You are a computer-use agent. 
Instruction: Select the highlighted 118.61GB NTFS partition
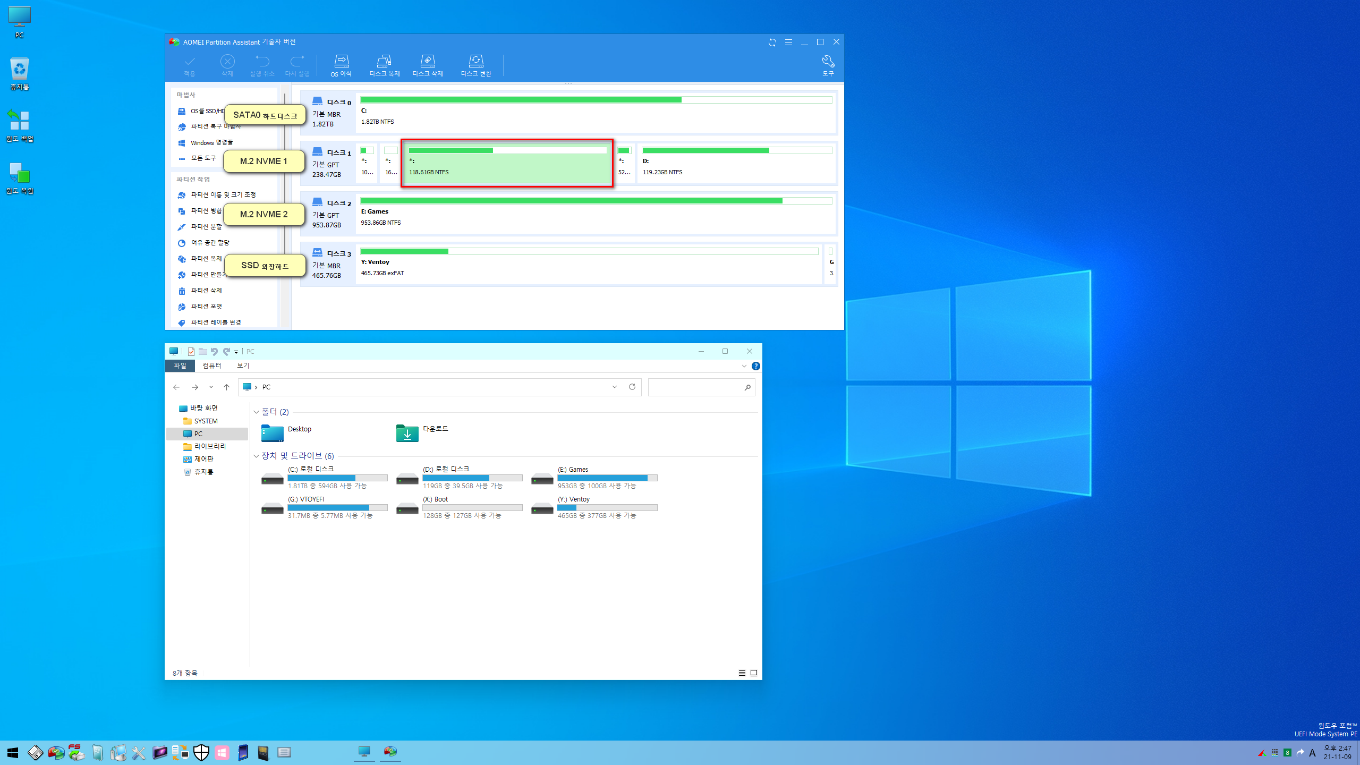click(x=507, y=163)
